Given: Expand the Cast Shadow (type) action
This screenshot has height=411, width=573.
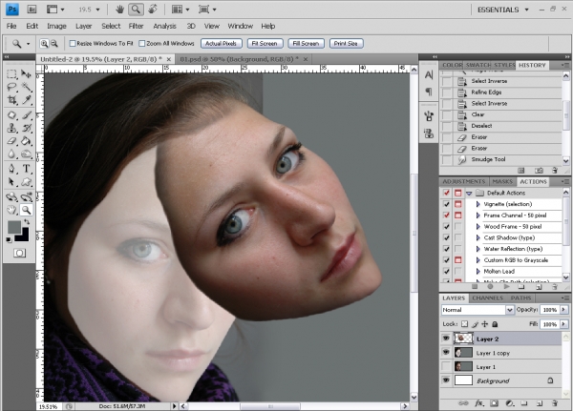Looking at the screenshot, I should click(478, 238).
